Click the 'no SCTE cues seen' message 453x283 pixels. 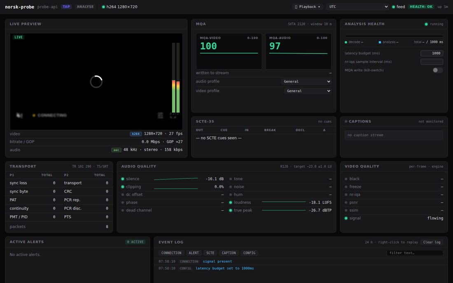coord(218,138)
